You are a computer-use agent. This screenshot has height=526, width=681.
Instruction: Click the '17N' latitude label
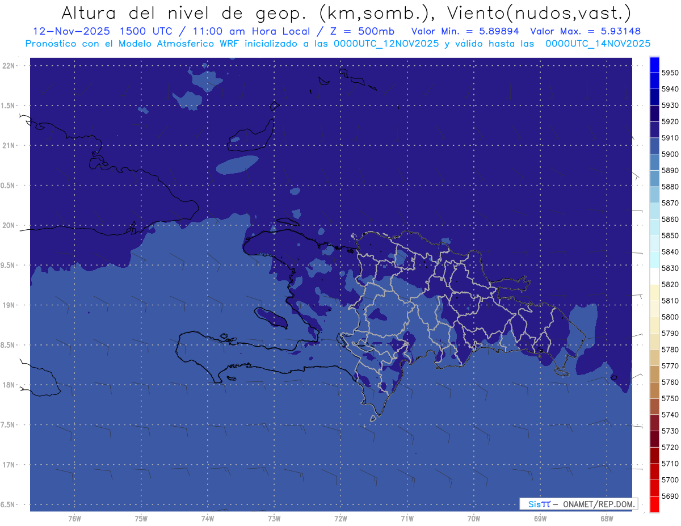tap(8, 465)
